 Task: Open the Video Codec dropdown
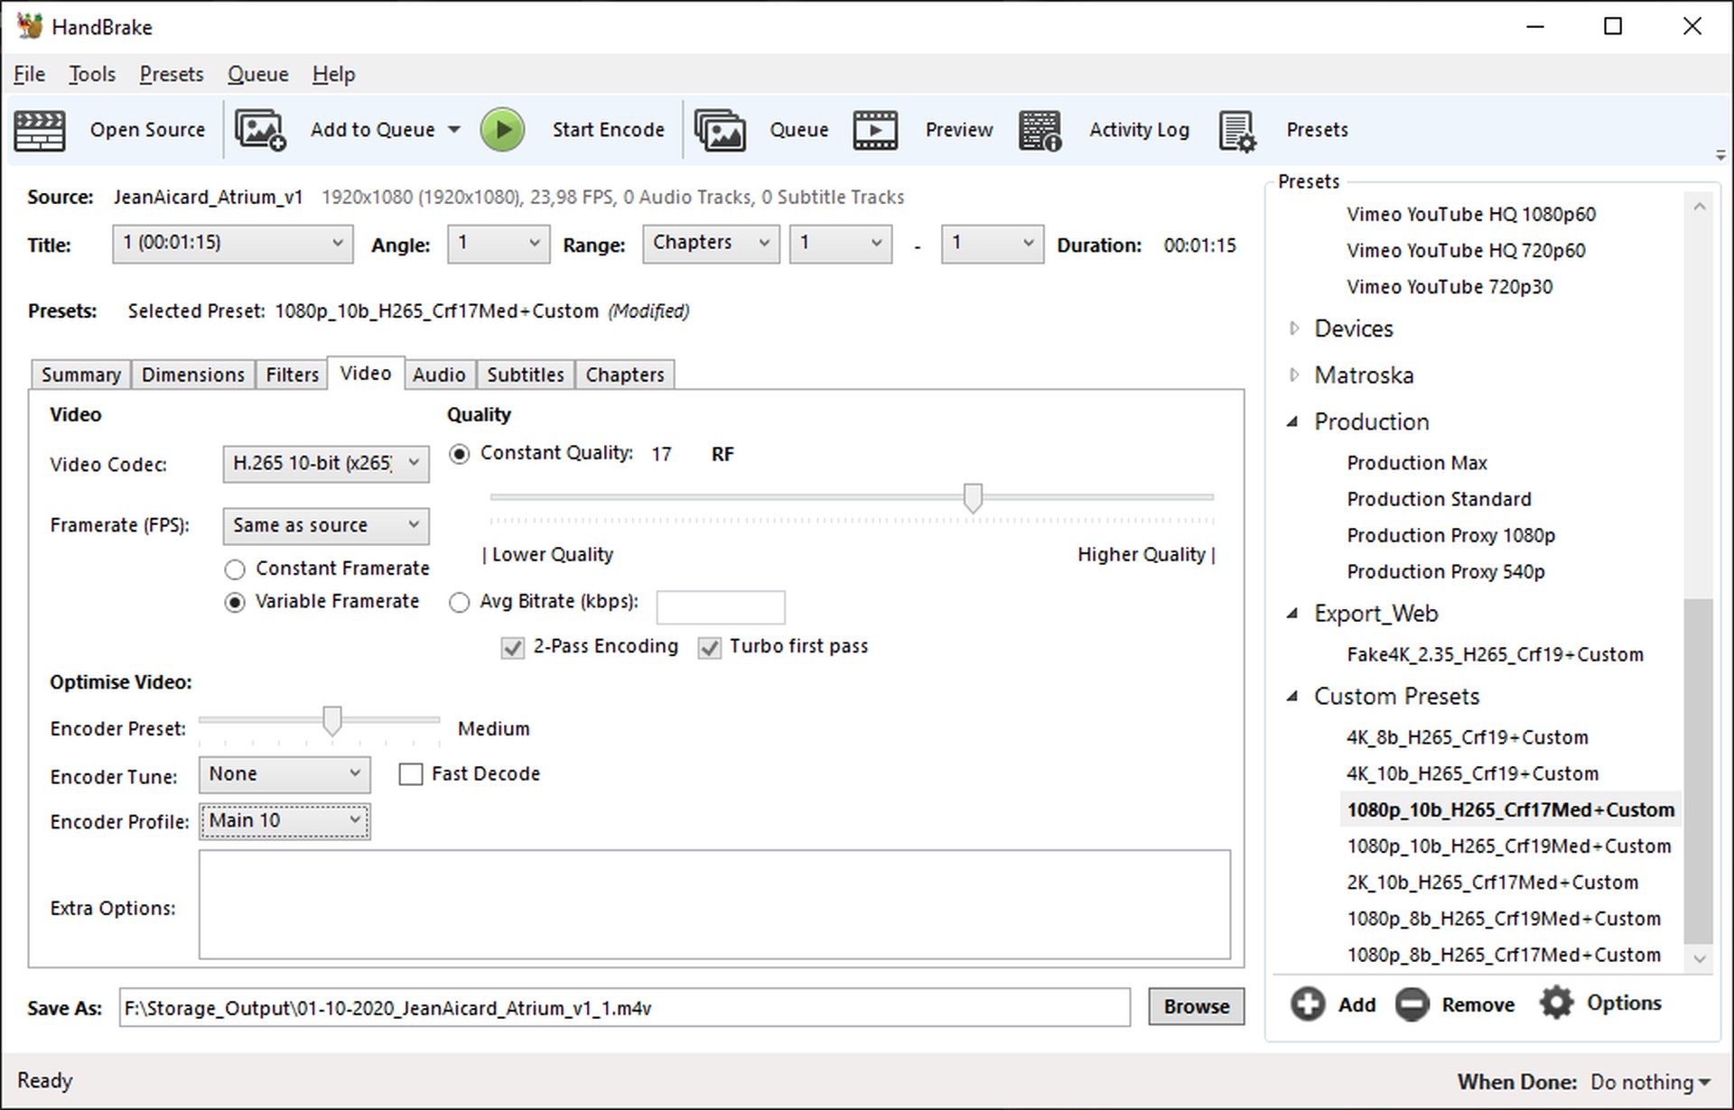point(325,464)
